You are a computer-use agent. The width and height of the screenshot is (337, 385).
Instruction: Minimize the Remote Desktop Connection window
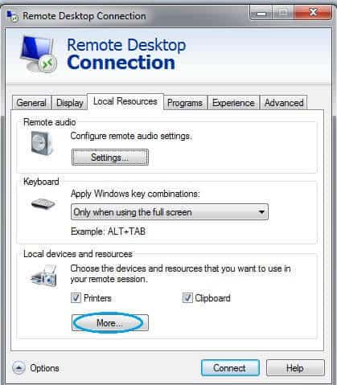click(x=261, y=13)
